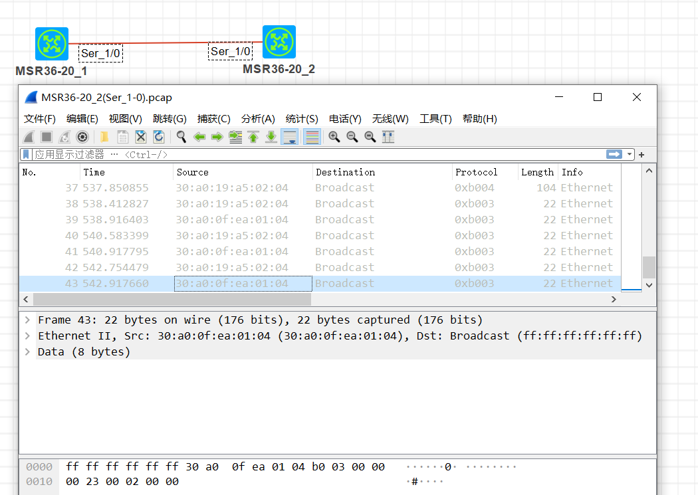Go to the previous packet arrow

point(199,137)
